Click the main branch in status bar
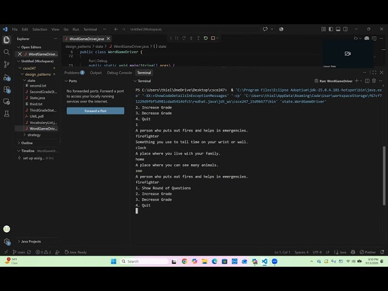This screenshot has height=291, width=388. coord(19,252)
